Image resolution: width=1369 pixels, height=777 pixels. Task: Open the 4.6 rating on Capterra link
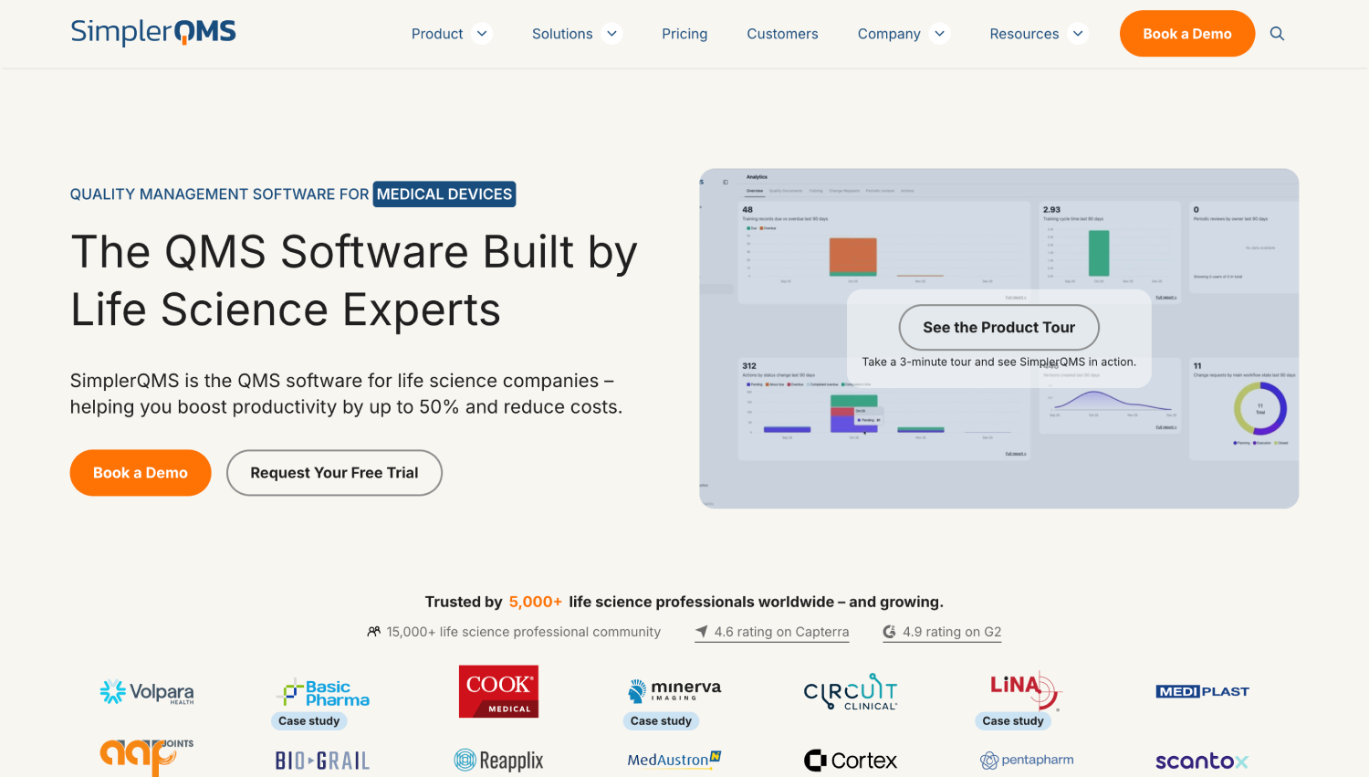click(x=772, y=632)
